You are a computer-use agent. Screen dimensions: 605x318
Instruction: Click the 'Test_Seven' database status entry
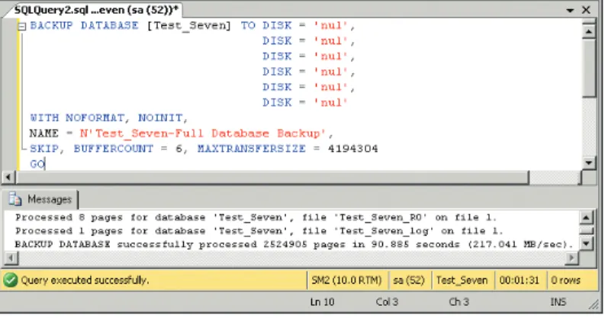[x=462, y=280]
